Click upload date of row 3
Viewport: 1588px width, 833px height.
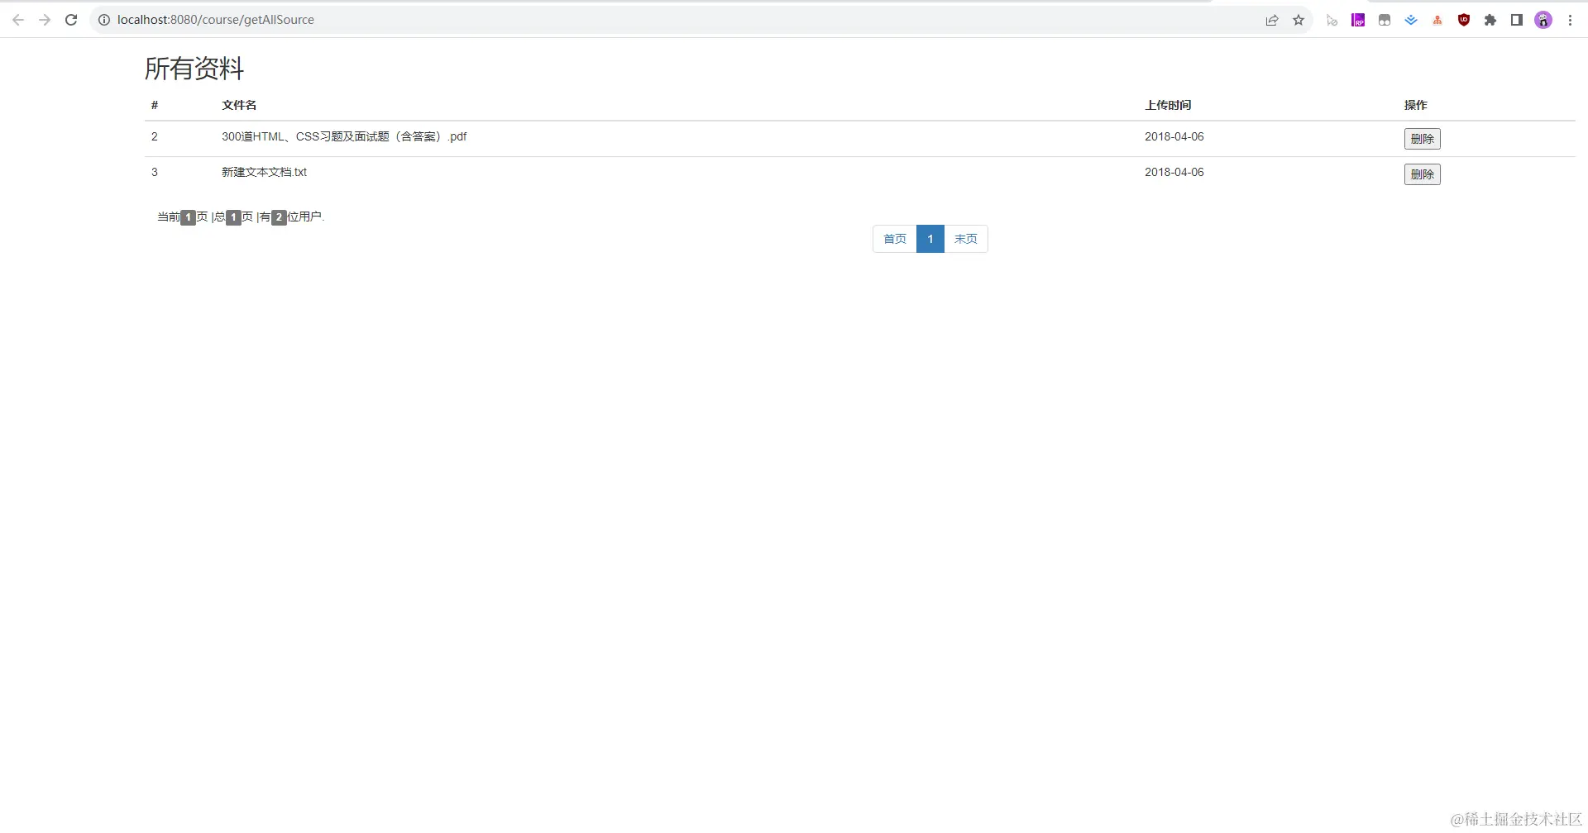1174,172
